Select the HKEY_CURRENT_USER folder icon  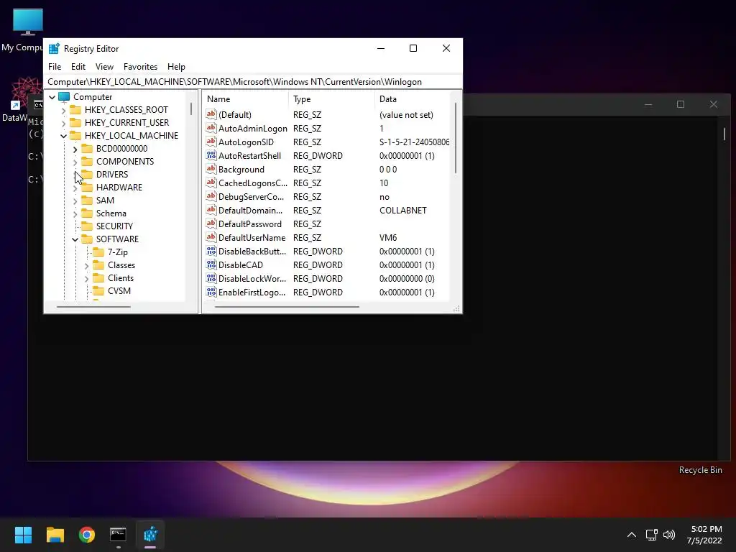(75, 122)
